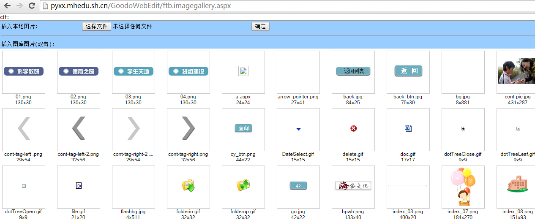This screenshot has height=220, width=535.
Task: Select the doc.gif document icon
Action: click(x=408, y=128)
